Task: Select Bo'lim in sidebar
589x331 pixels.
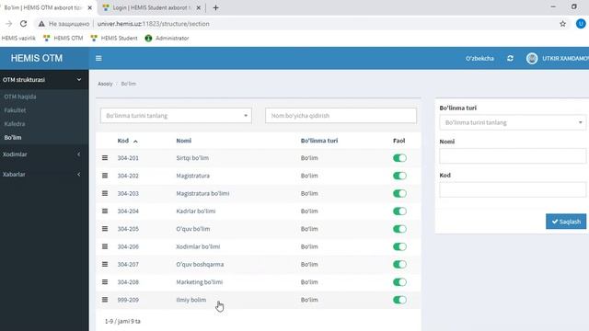Action: pos(13,137)
